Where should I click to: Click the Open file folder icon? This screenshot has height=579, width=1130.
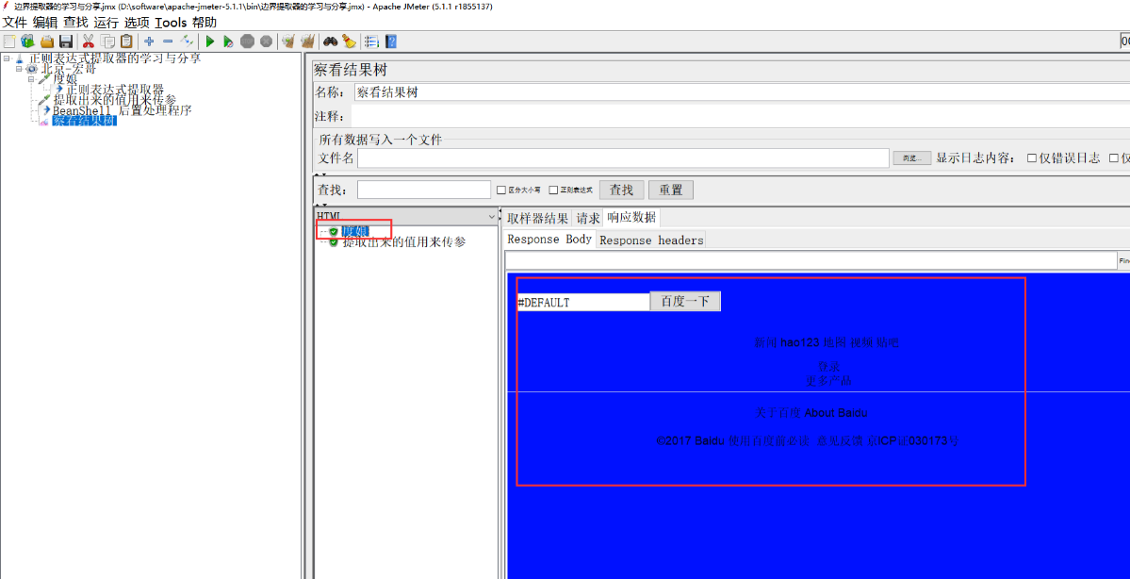click(47, 41)
